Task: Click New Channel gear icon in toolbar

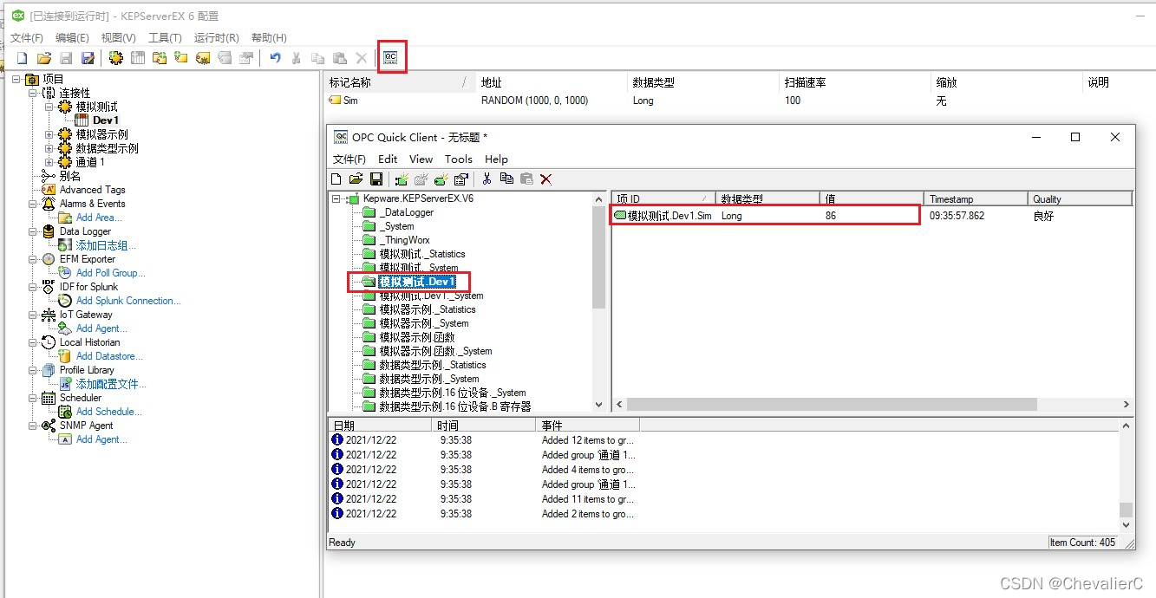Action: pos(116,58)
